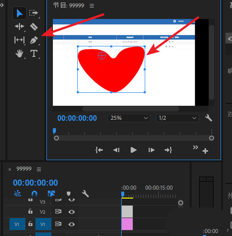The image size is (232, 236).
Task: Select the Slip tool
Action: point(19,40)
